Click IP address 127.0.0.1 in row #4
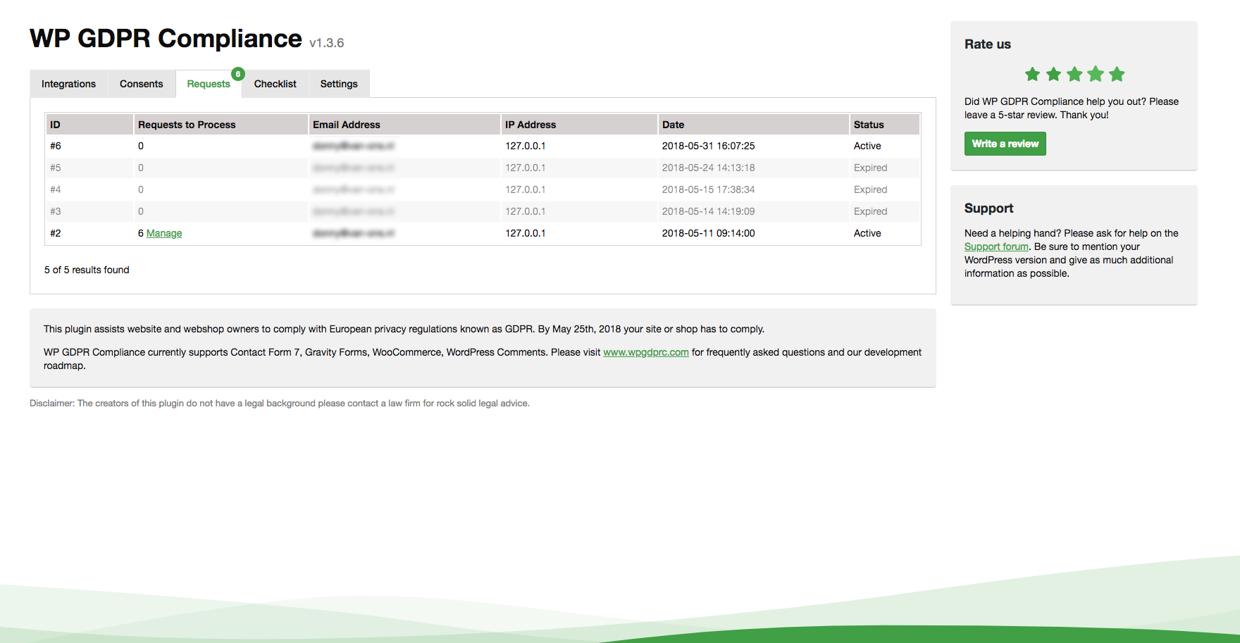Screen dimensions: 1240x643 (525, 189)
